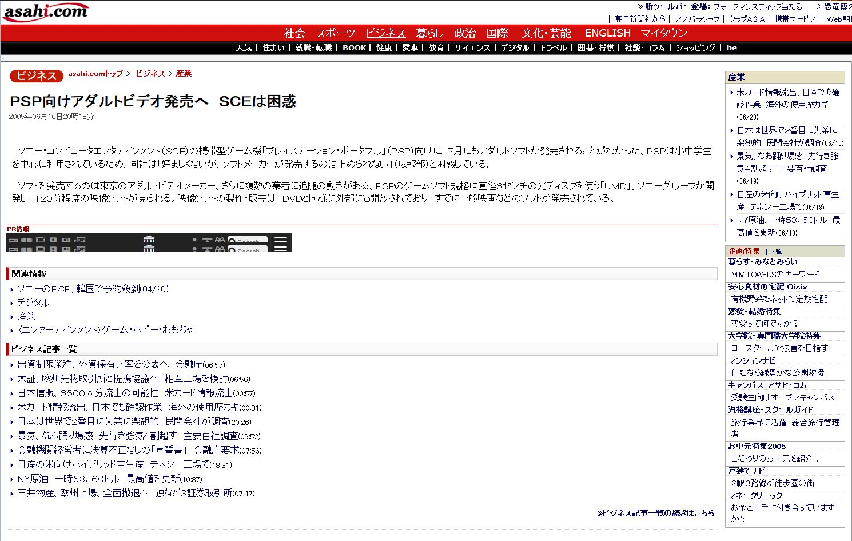Click 産業 in the breadcrumb trail
852x541 pixels.
184,74
